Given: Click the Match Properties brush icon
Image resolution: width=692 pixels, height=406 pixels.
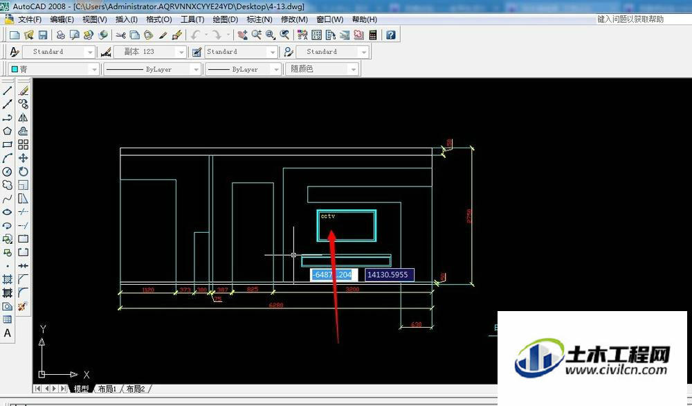Looking at the screenshot, I should (163, 35).
